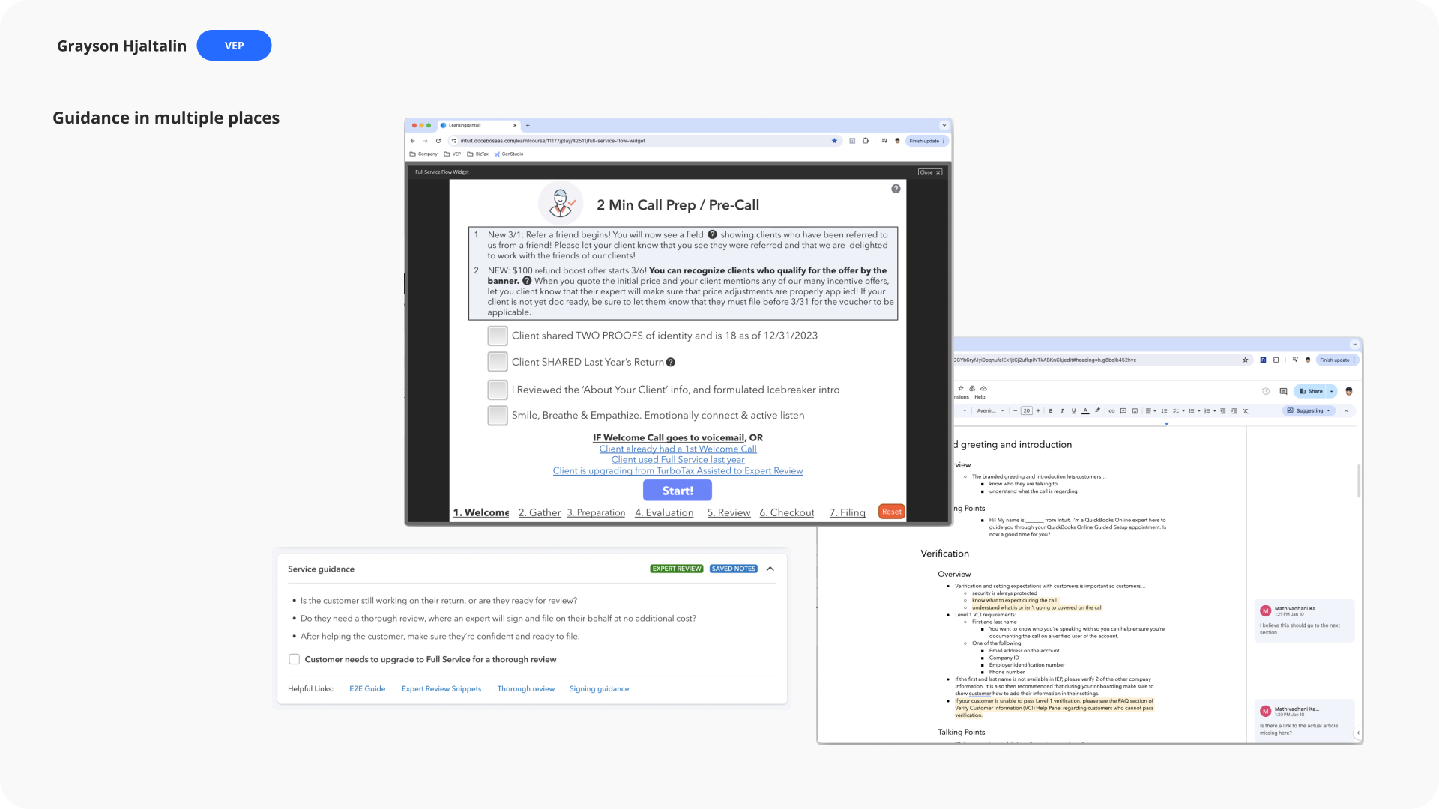Go to the '2. Gather' step tab
This screenshot has height=809, width=1439.
540,513
